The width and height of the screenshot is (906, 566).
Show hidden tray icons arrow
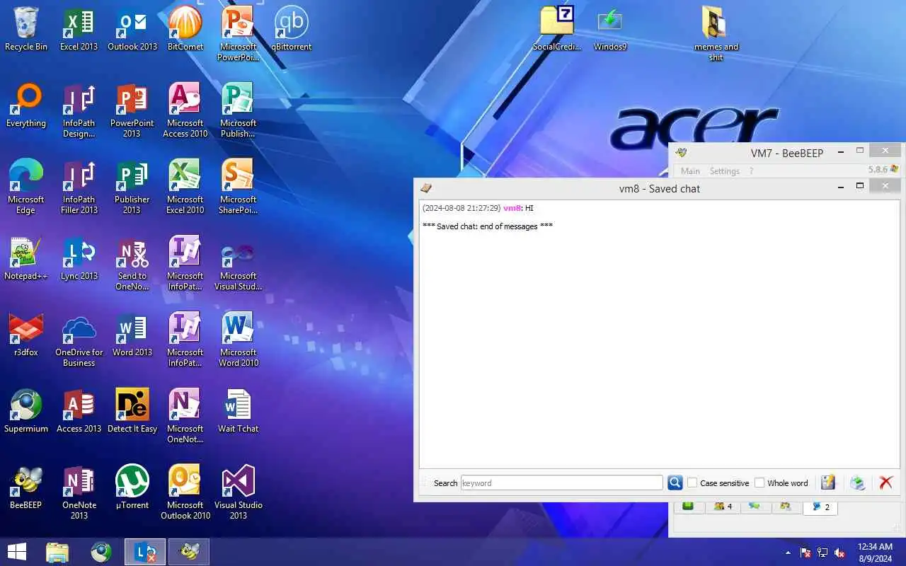(x=789, y=553)
